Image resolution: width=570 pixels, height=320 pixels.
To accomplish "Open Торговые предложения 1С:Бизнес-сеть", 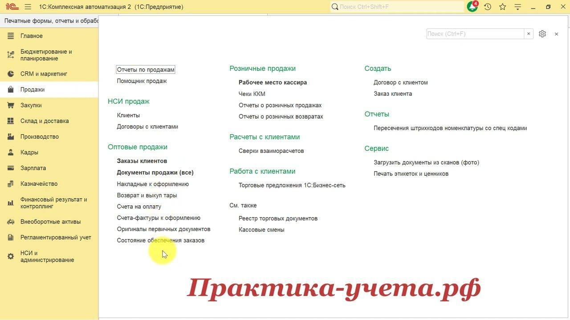I will tap(292, 185).
